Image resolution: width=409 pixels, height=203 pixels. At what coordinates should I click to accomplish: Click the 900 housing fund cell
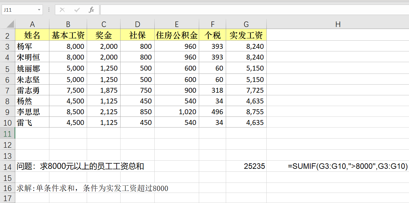point(177,90)
